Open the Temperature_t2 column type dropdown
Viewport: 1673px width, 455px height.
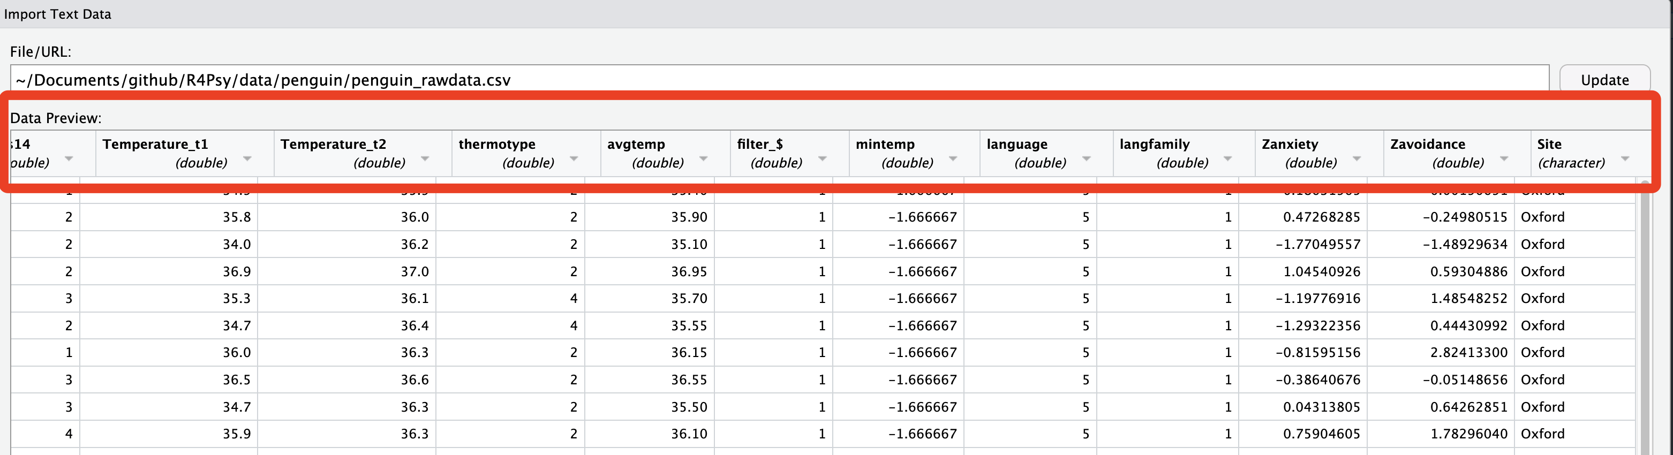coord(425,159)
